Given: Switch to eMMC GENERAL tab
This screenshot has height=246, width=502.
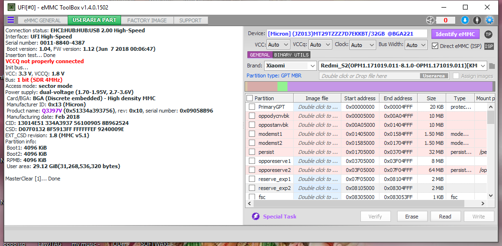Looking at the screenshot, I should pyautogui.click(x=42, y=20).
